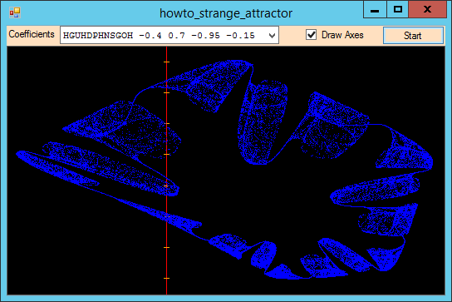This screenshot has width=452, height=302.
Task: Open the HGUHDPHNSGOH coefficients combo box
Action: click(x=169, y=35)
